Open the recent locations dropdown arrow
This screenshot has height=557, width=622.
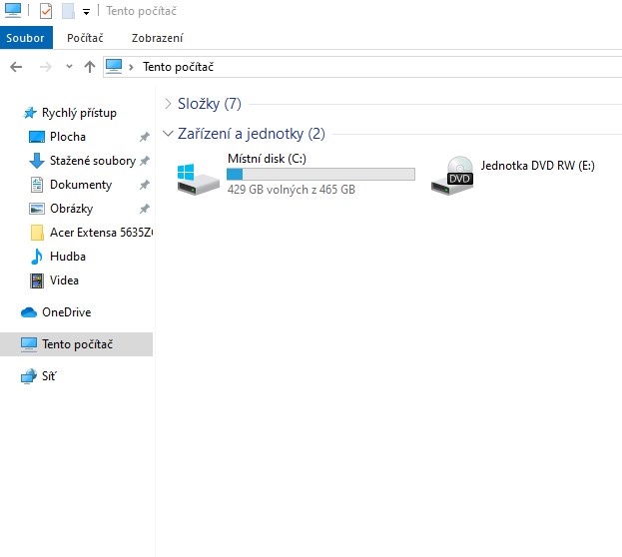(69, 67)
